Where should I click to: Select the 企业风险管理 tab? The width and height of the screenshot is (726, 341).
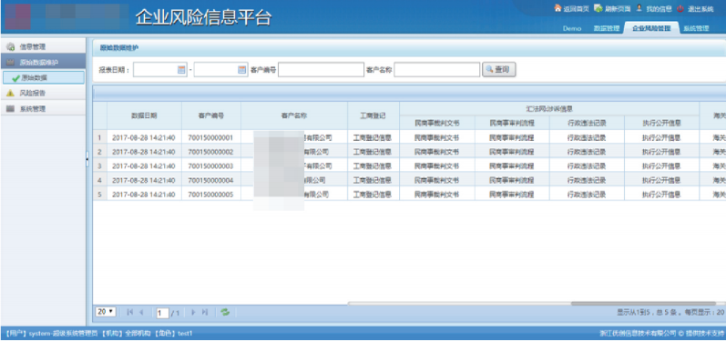click(651, 28)
